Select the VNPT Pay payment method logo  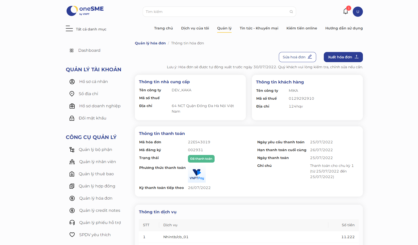click(x=197, y=175)
